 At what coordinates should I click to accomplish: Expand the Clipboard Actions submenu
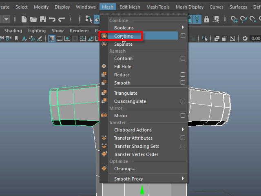(183, 130)
